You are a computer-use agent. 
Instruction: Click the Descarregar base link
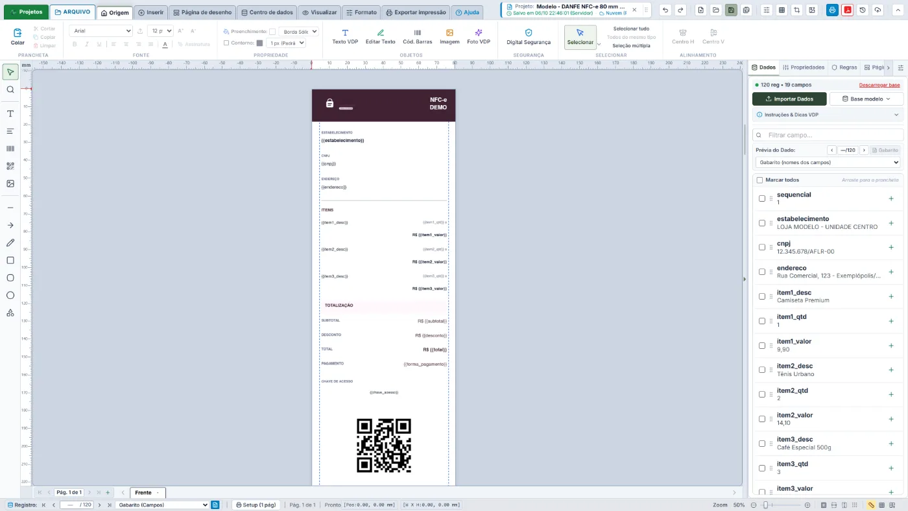coord(879,85)
